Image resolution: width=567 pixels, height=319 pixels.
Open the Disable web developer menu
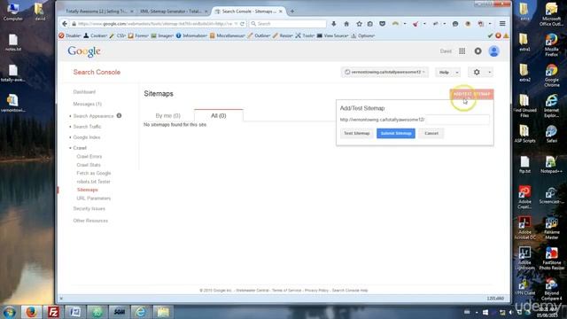click(x=70, y=35)
